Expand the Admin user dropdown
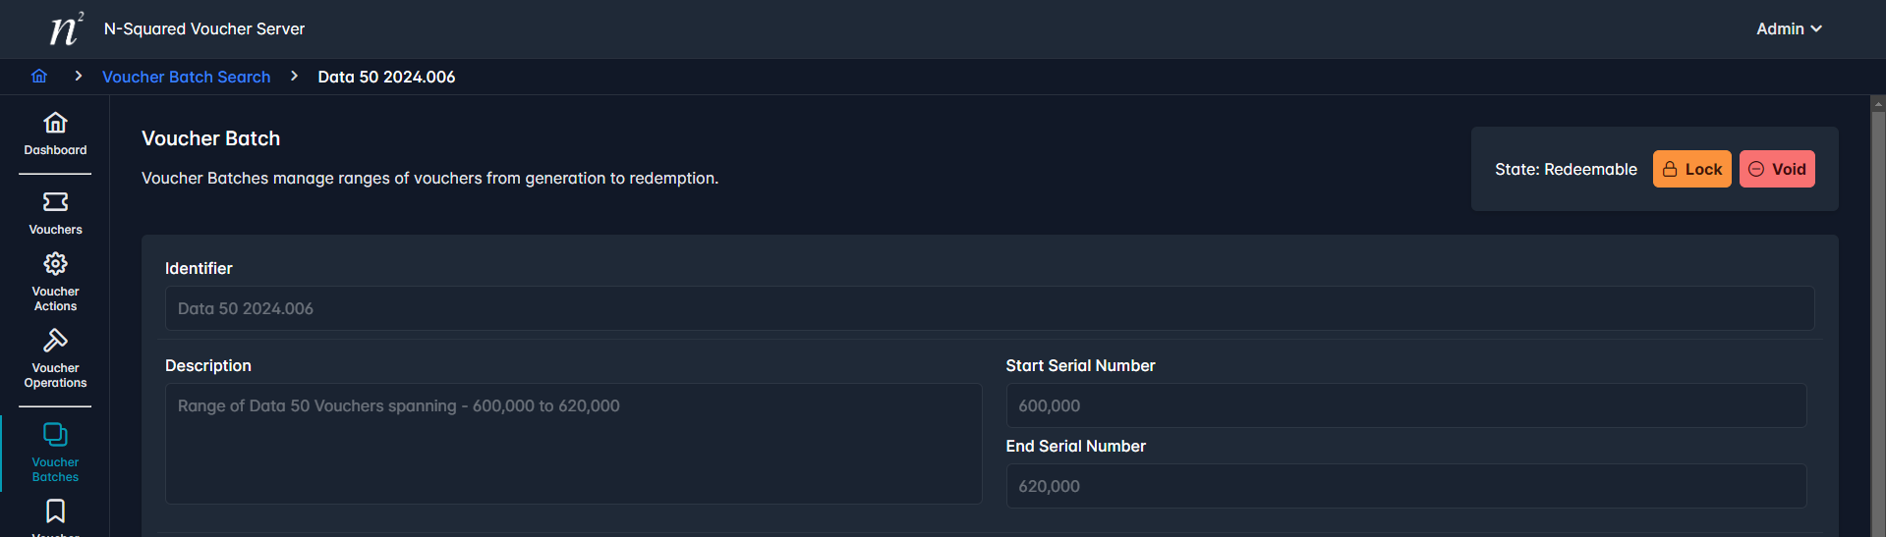 1789,28
